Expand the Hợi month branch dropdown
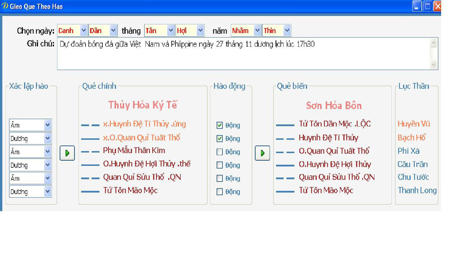 click(x=200, y=30)
